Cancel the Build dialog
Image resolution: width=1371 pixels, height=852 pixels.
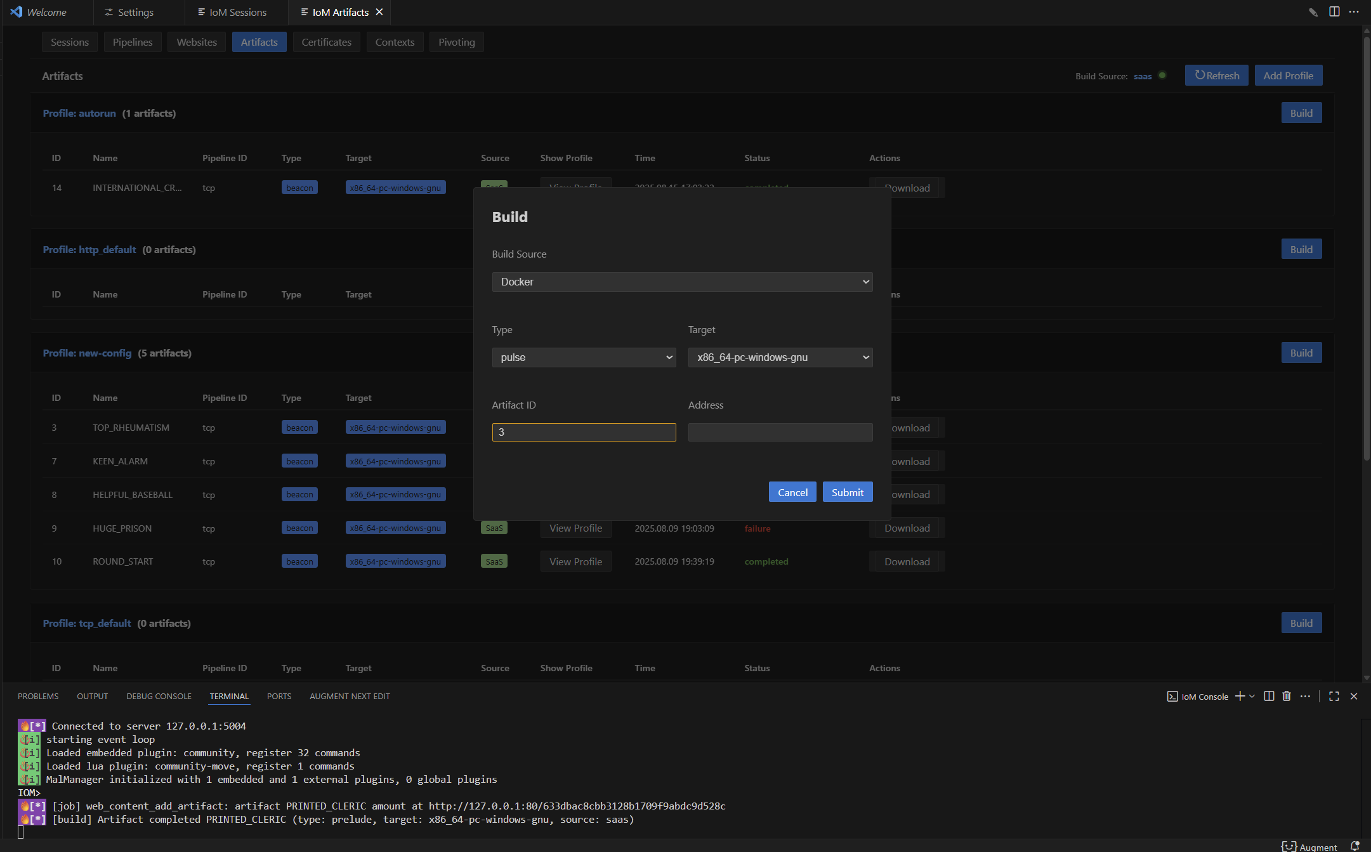click(x=792, y=492)
